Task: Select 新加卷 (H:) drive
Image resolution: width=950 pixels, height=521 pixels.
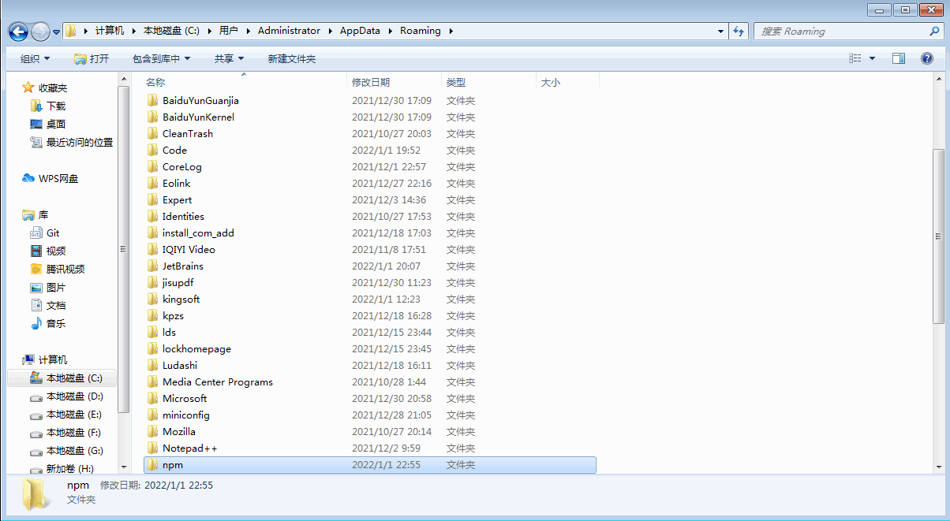Action: (69, 468)
